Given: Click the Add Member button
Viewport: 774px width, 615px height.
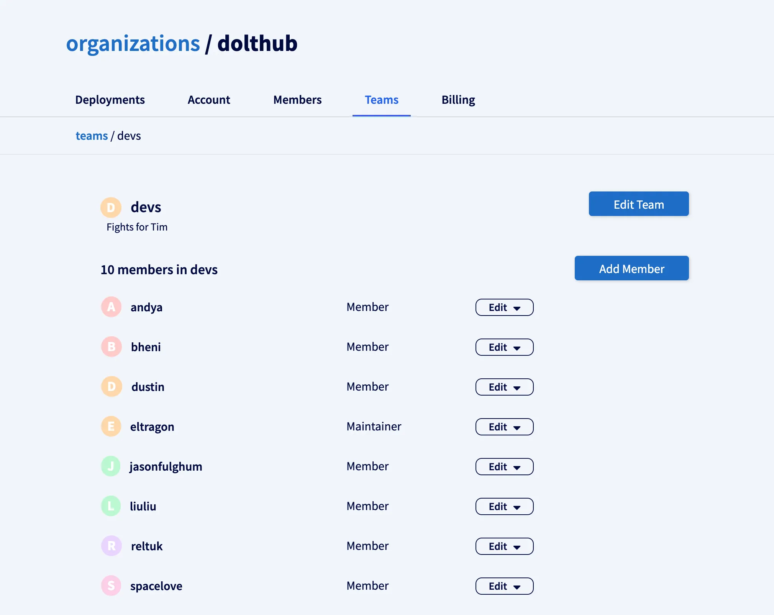Looking at the screenshot, I should 631,268.
